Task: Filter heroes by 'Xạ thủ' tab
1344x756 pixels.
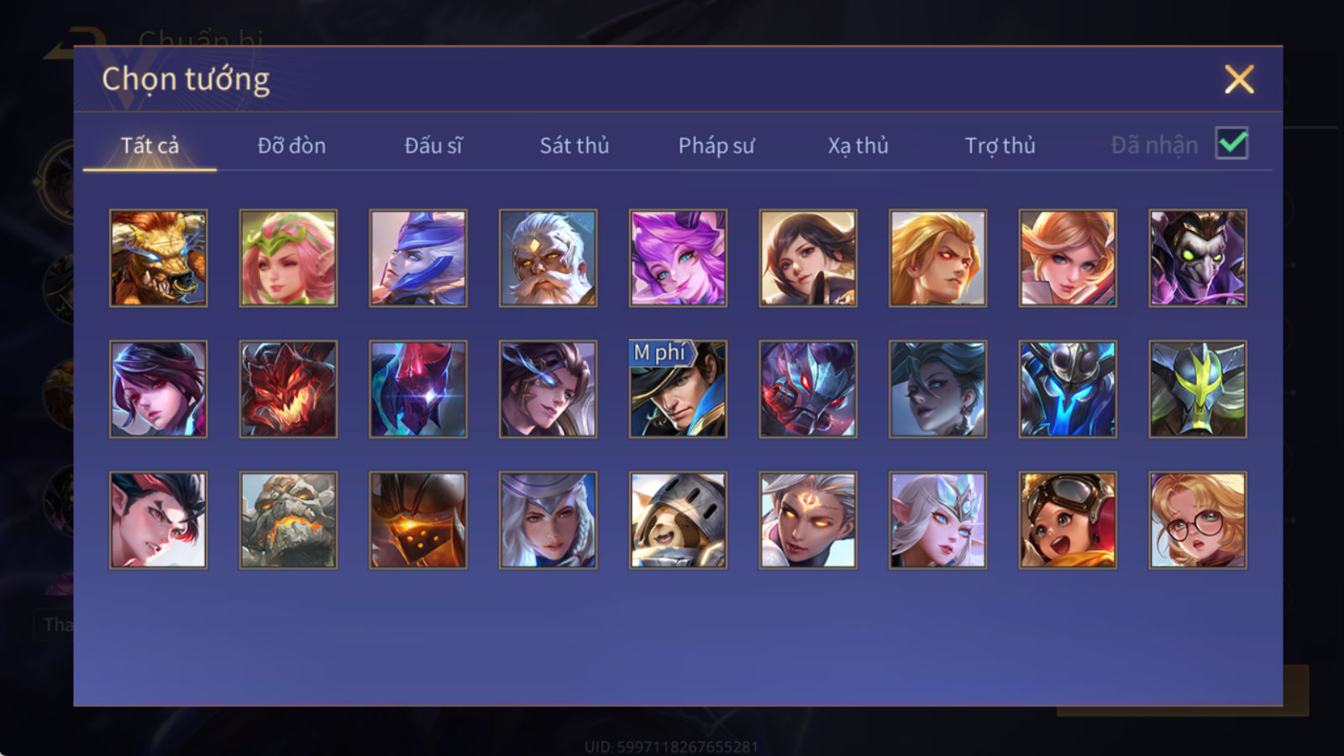Action: tap(858, 145)
